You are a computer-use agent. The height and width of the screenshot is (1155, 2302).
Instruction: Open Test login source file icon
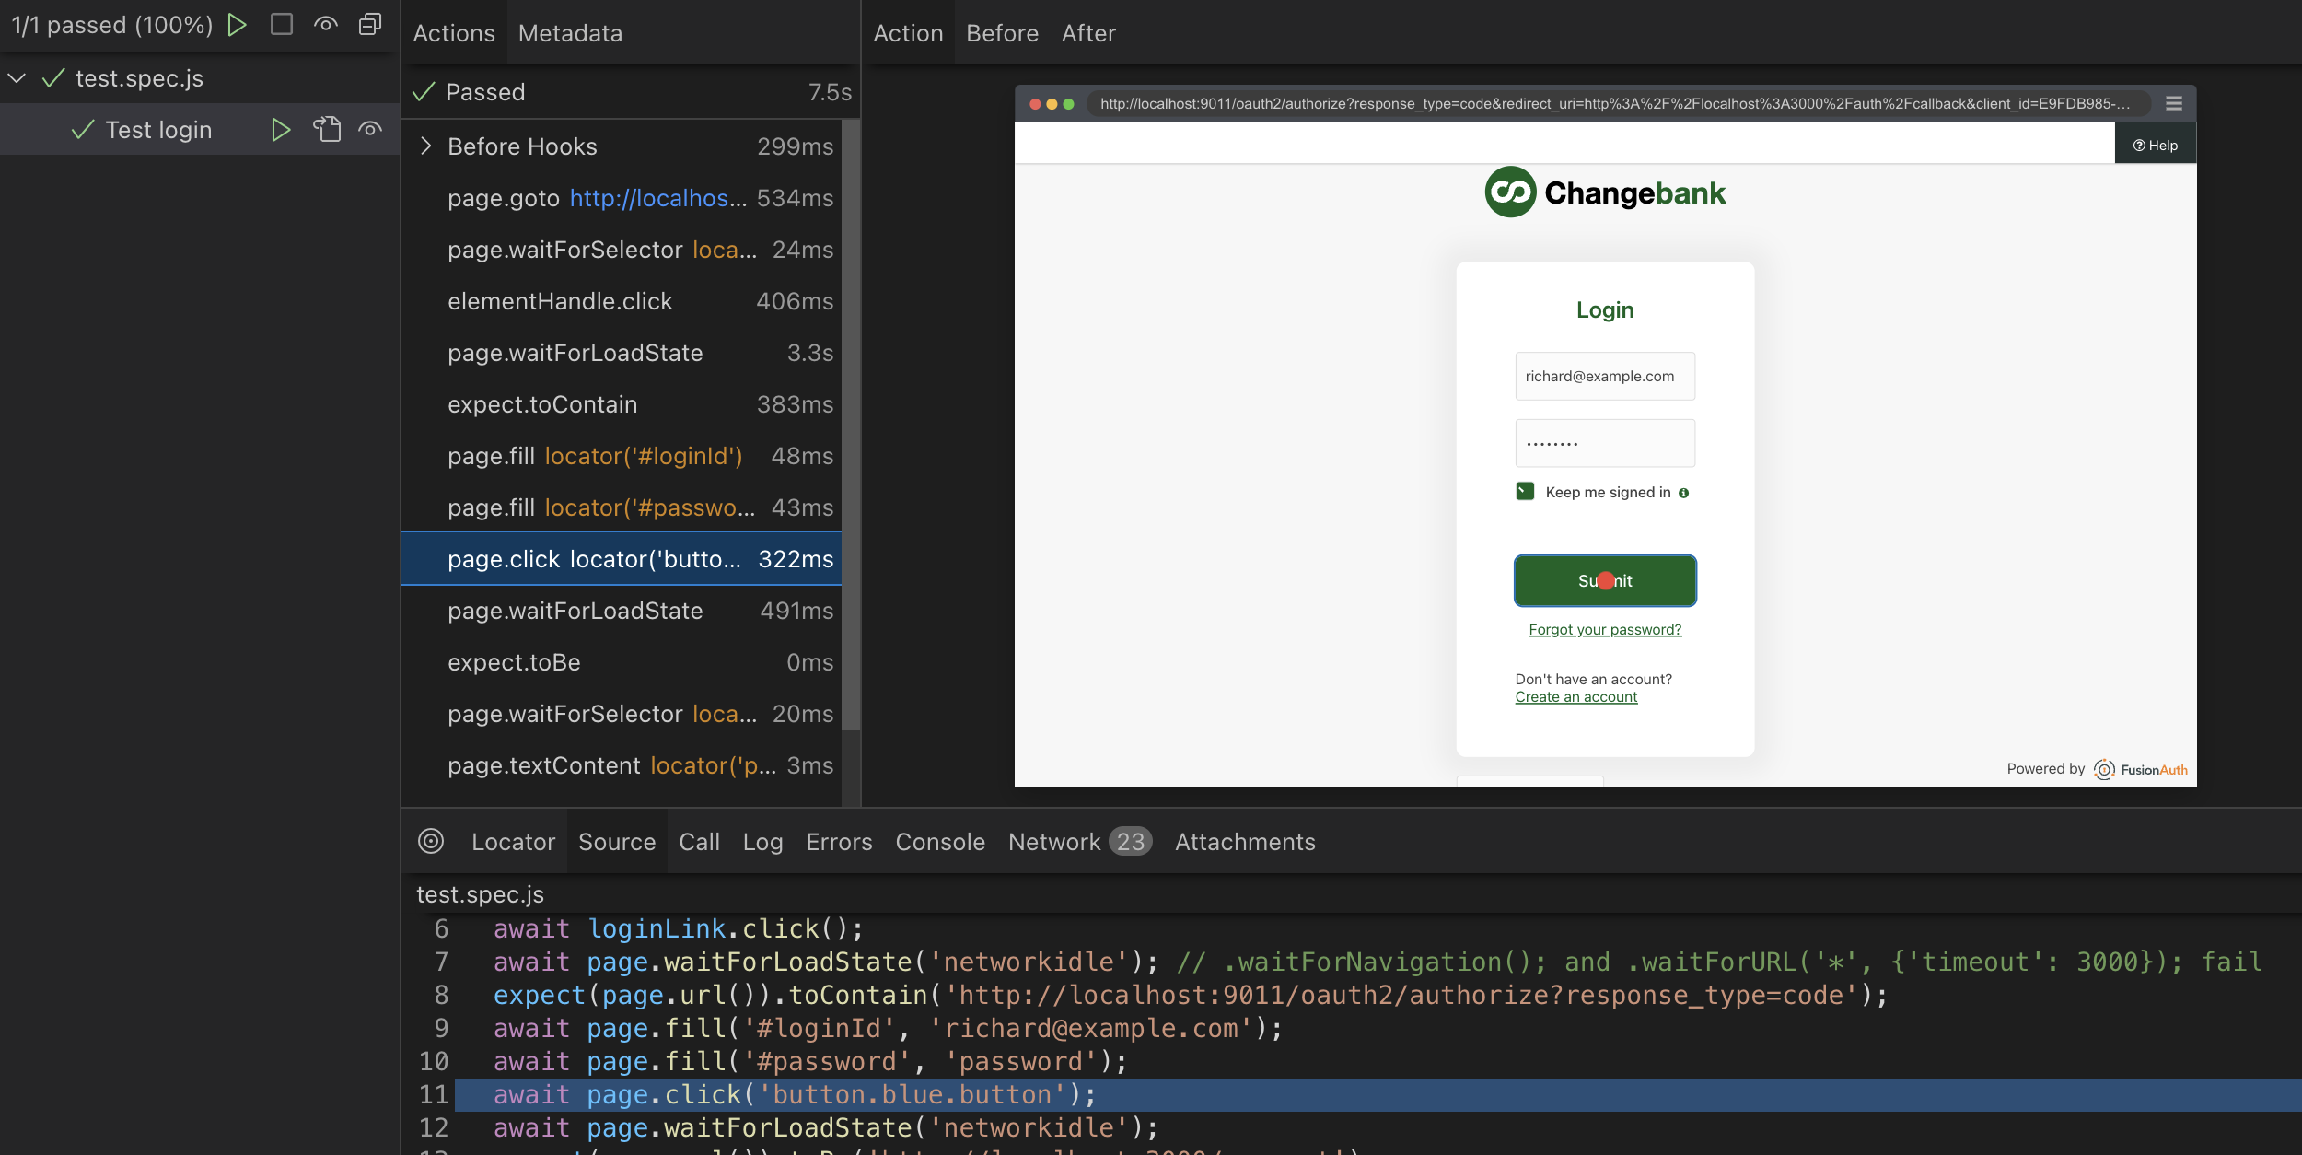click(327, 130)
